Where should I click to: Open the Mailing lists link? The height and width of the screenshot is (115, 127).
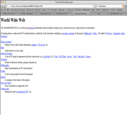(x=88, y=33)
